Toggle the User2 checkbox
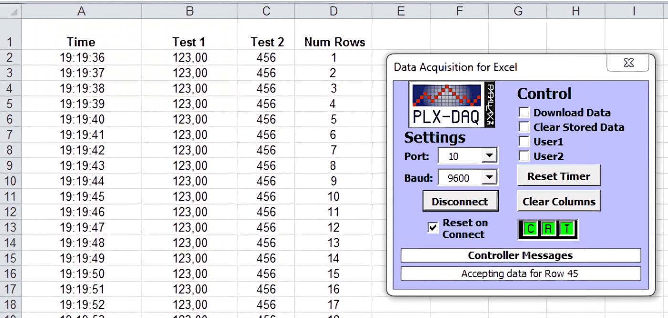 click(x=524, y=156)
